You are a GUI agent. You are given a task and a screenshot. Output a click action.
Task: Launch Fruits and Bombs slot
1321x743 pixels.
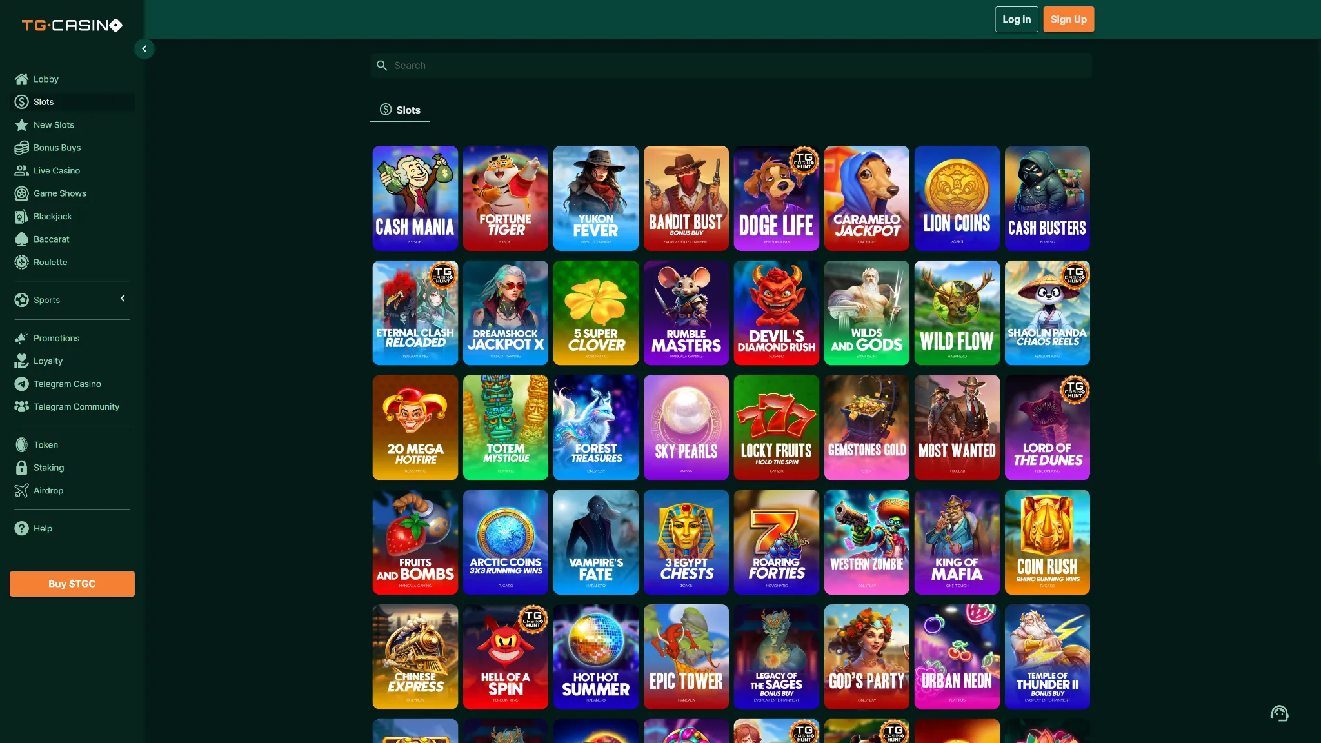click(x=415, y=542)
